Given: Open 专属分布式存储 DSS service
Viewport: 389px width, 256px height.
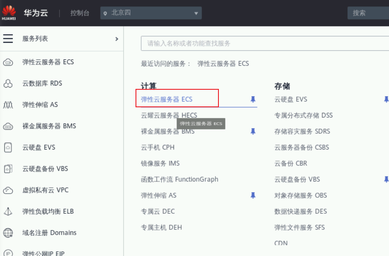Looking at the screenshot, I should coord(304,115).
